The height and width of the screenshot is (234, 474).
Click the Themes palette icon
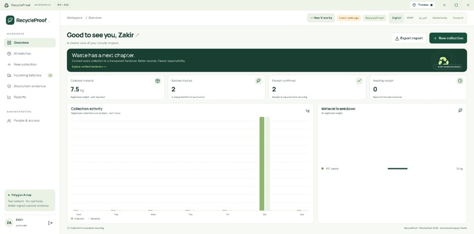414,5
